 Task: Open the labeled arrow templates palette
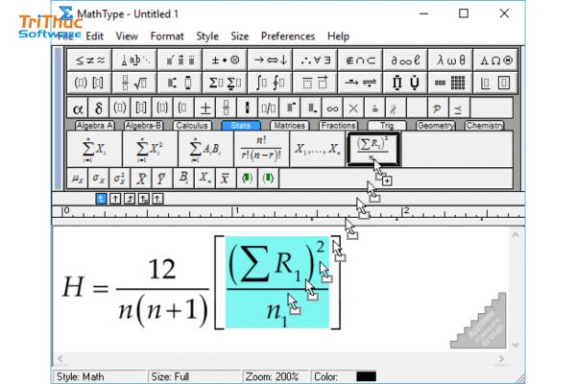(360, 83)
